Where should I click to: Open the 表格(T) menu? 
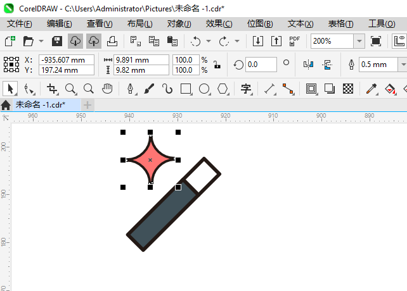pyautogui.click(x=341, y=24)
